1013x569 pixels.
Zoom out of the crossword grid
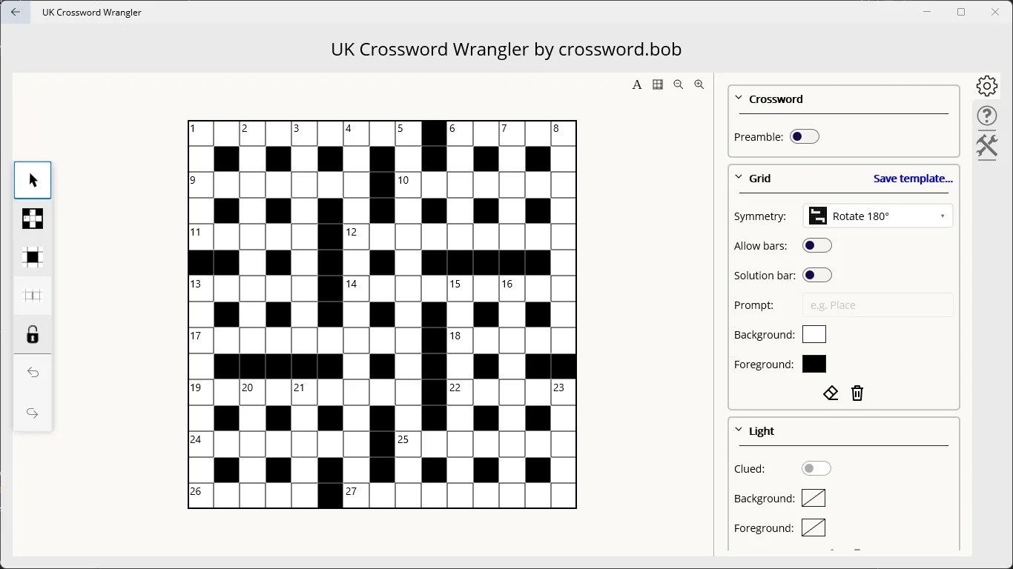click(679, 84)
